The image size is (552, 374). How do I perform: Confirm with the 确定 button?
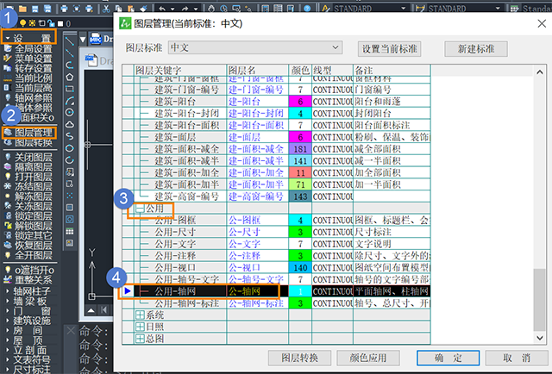[448, 358]
